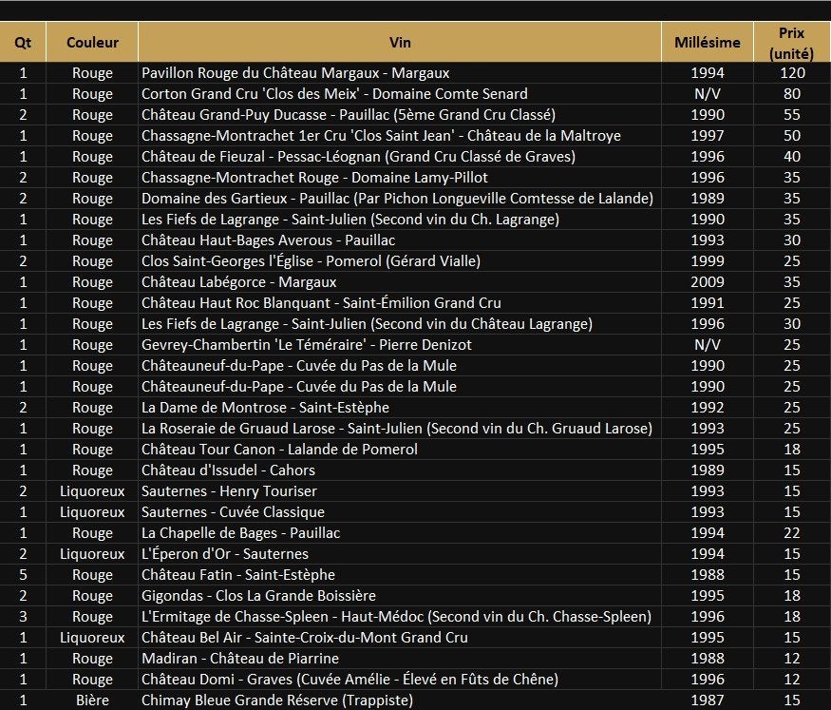Select price 40 in Château de Fieuzal row
831x710 pixels.
pos(792,157)
